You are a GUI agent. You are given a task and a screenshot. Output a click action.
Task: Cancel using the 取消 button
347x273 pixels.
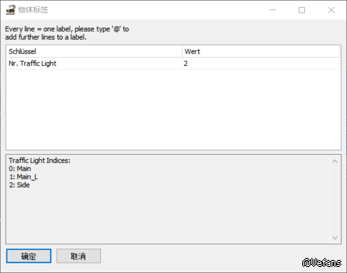(x=78, y=256)
